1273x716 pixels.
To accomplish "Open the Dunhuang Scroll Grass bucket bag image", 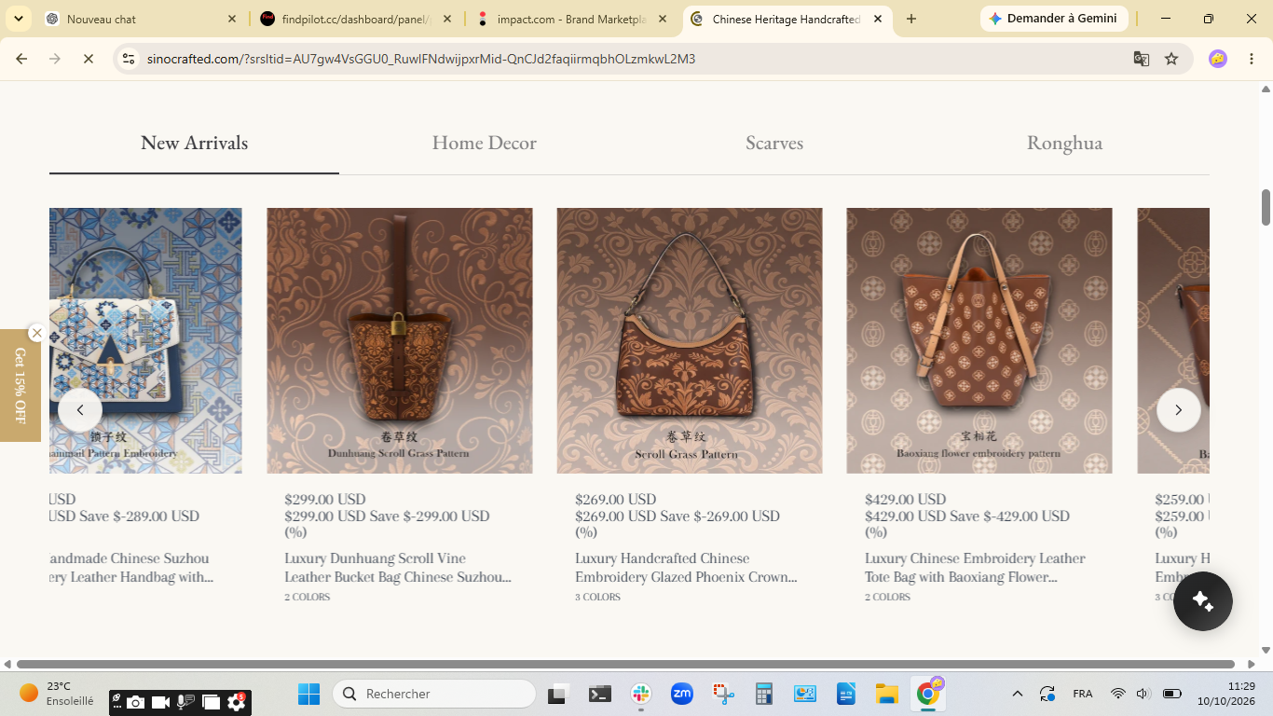I will click(400, 340).
